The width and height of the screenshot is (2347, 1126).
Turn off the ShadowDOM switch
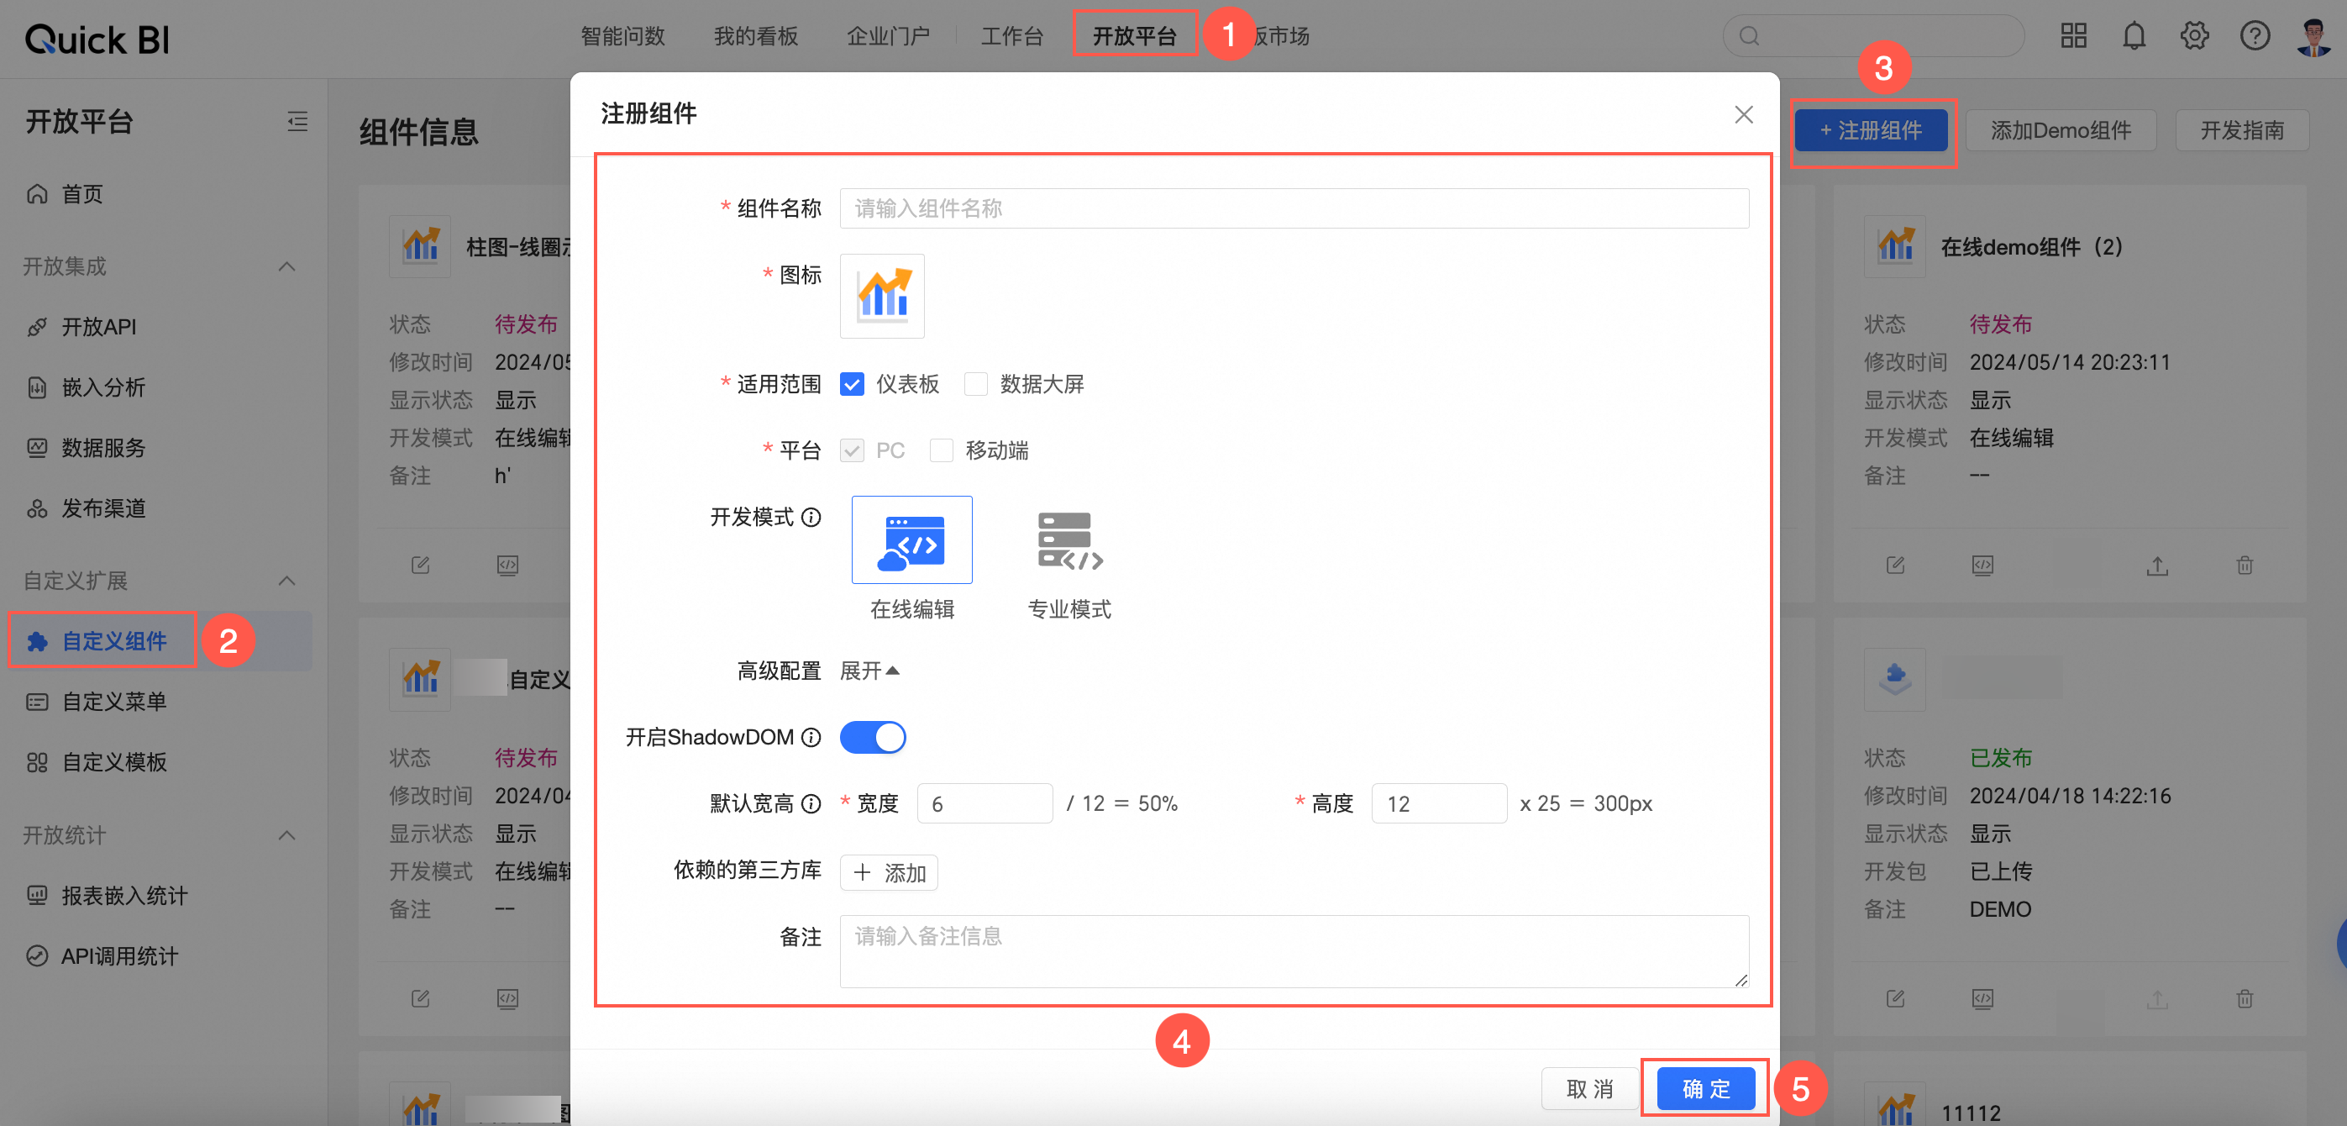[x=873, y=737]
